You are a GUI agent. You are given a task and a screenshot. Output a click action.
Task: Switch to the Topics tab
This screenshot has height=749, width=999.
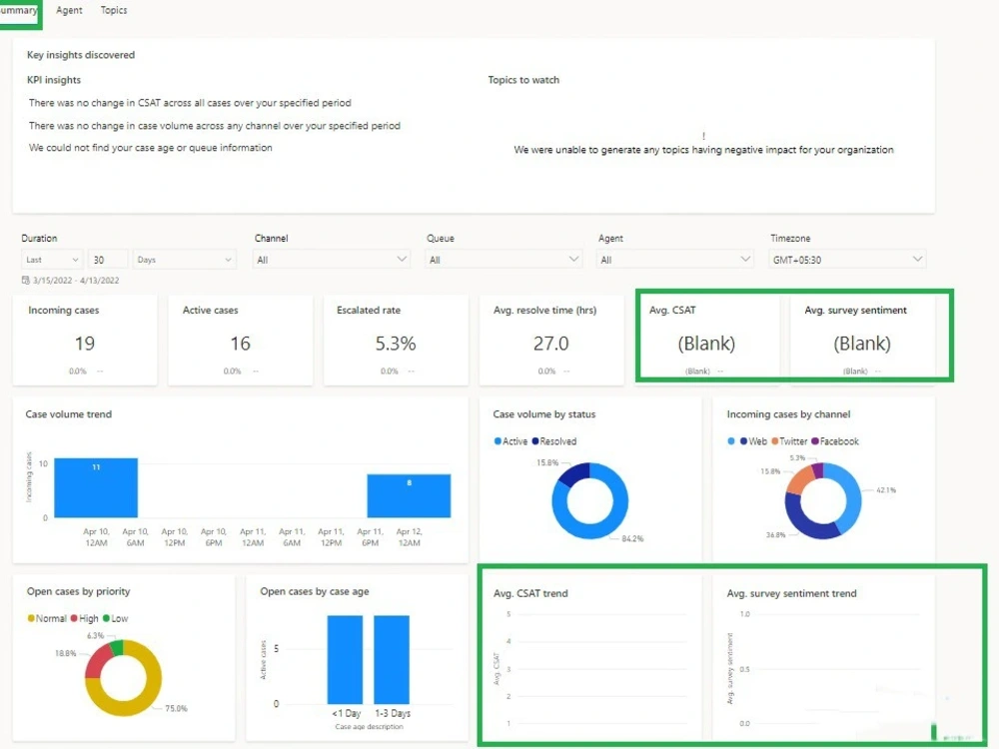tap(114, 10)
